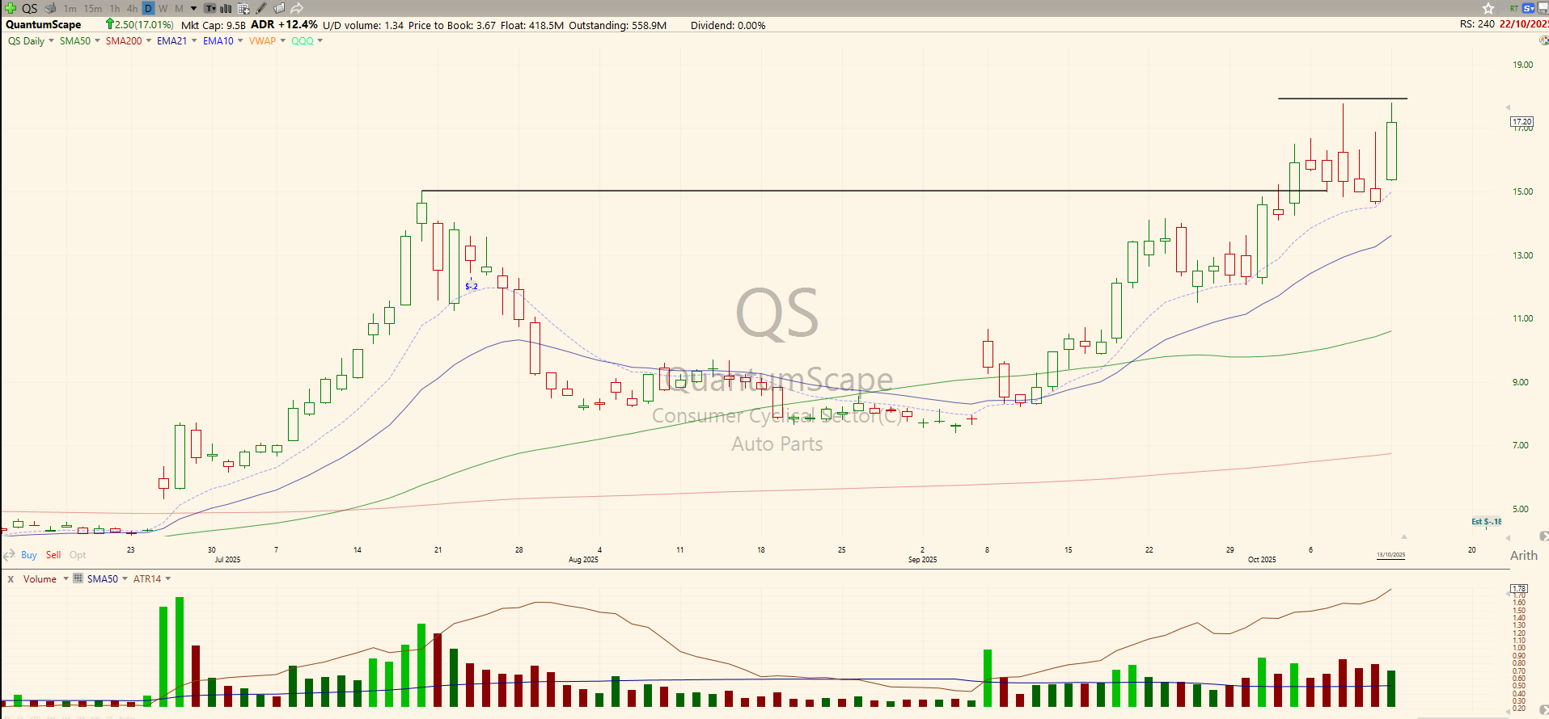Click the Est earnings marker near 5.00
This screenshot has height=719, width=1549.
point(1486,522)
